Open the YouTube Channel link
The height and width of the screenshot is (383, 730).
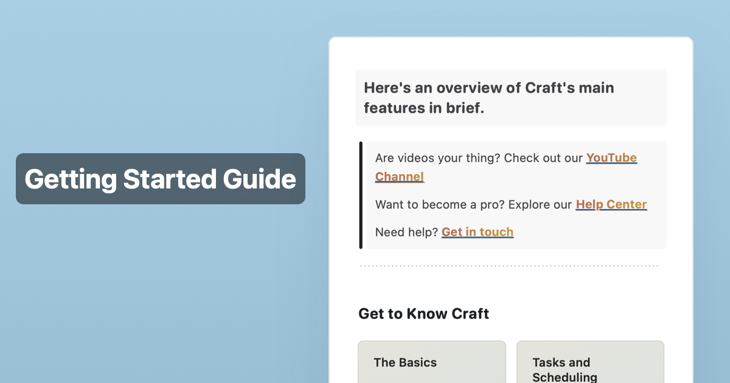pyautogui.click(x=611, y=157)
